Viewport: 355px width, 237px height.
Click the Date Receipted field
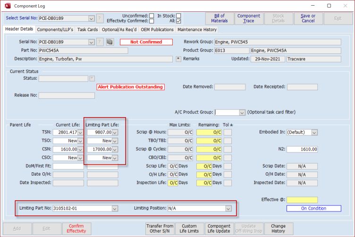302,87
